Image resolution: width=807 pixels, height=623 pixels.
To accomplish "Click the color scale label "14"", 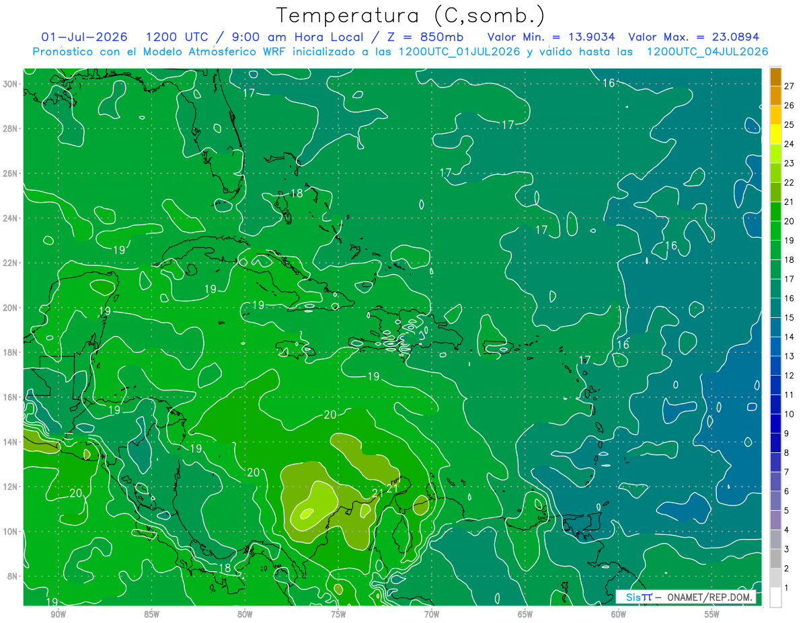I will pyautogui.click(x=789, y=337).
